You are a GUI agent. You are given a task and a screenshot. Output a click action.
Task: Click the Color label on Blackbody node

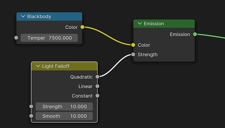[x=71, y=27]
